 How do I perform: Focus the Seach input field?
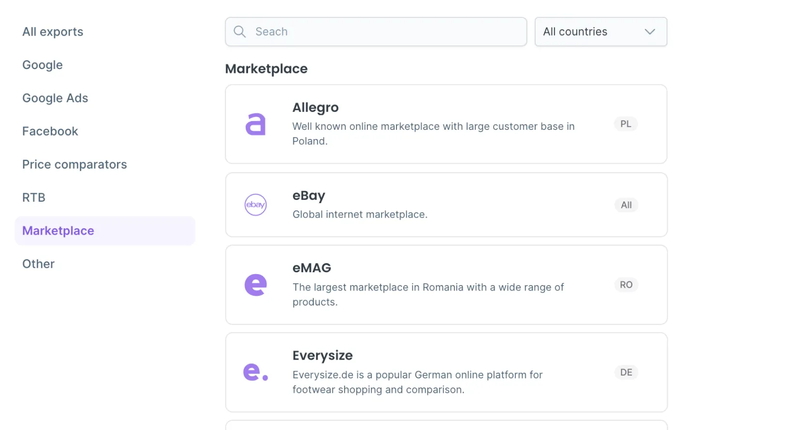click(x=376, y=32)
